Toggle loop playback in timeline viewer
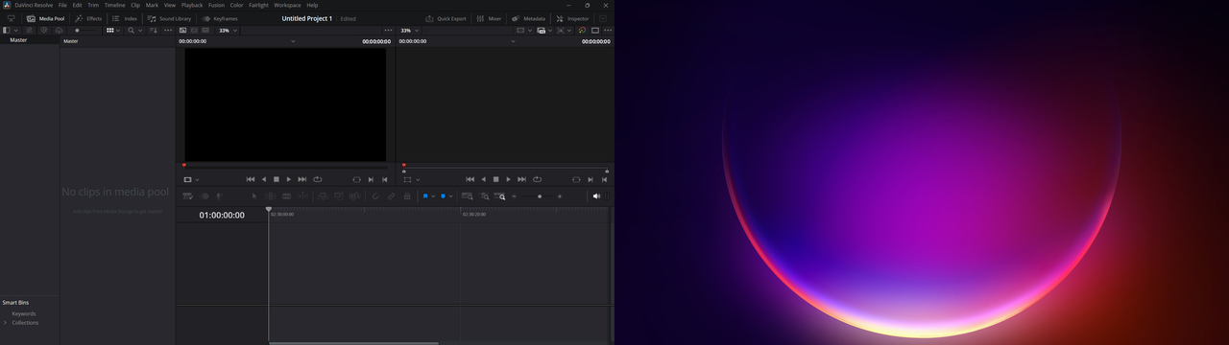The image size is (1229, 345). [x=537, y=179]
